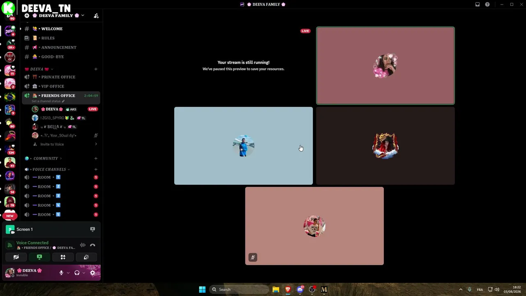Open headphone output options arrow
Screen dimensions: 526x296
[84, 273]
